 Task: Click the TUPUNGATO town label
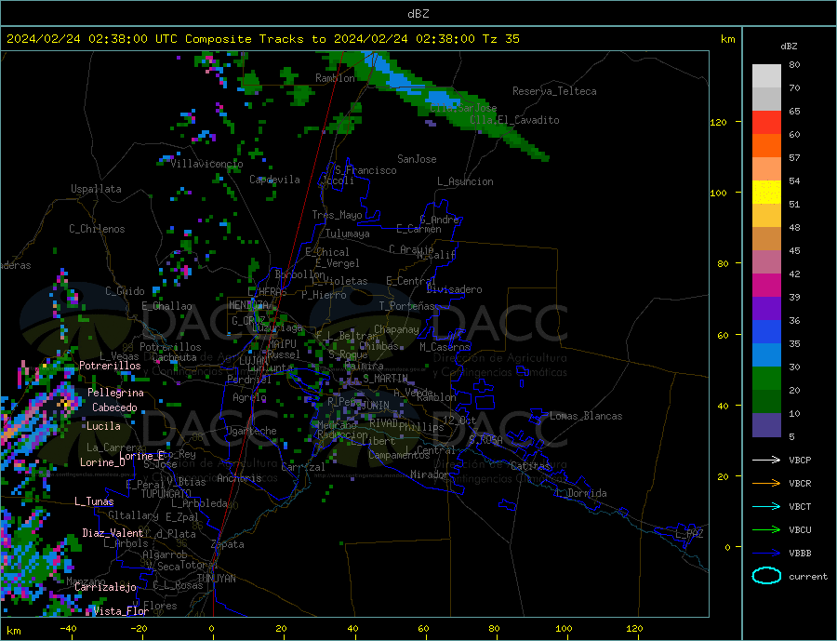pyautogui.click(x=166, y=494)
